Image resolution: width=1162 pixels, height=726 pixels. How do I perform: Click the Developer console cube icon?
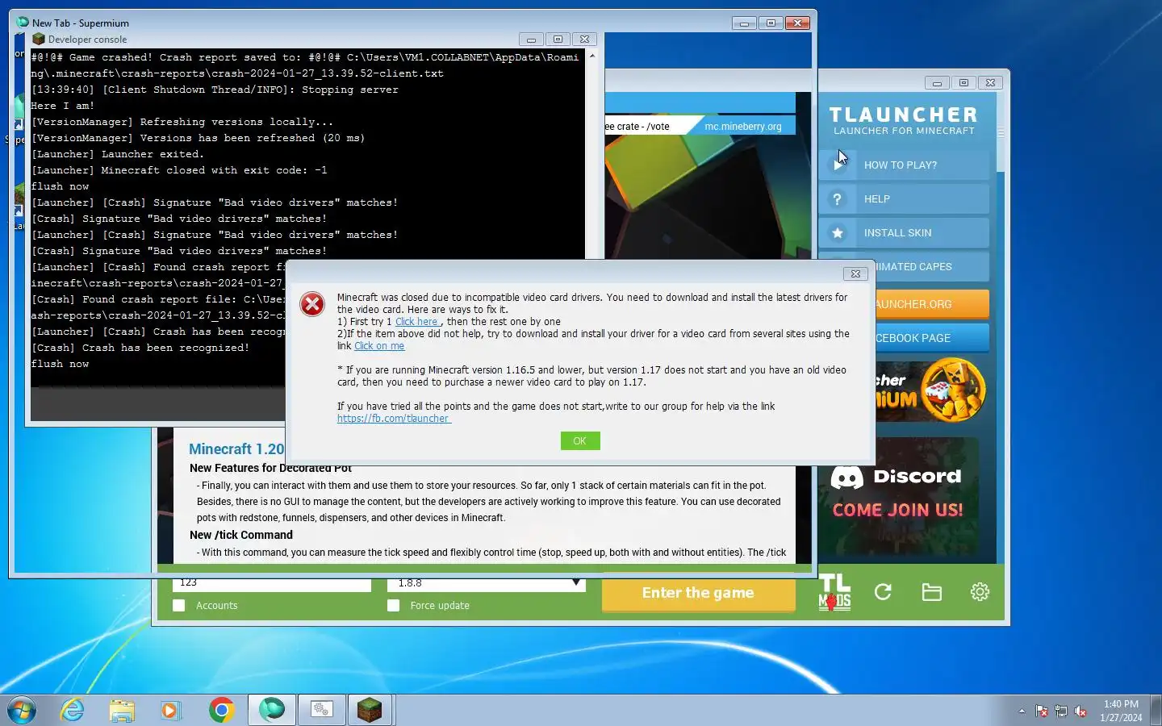point(38,39)
